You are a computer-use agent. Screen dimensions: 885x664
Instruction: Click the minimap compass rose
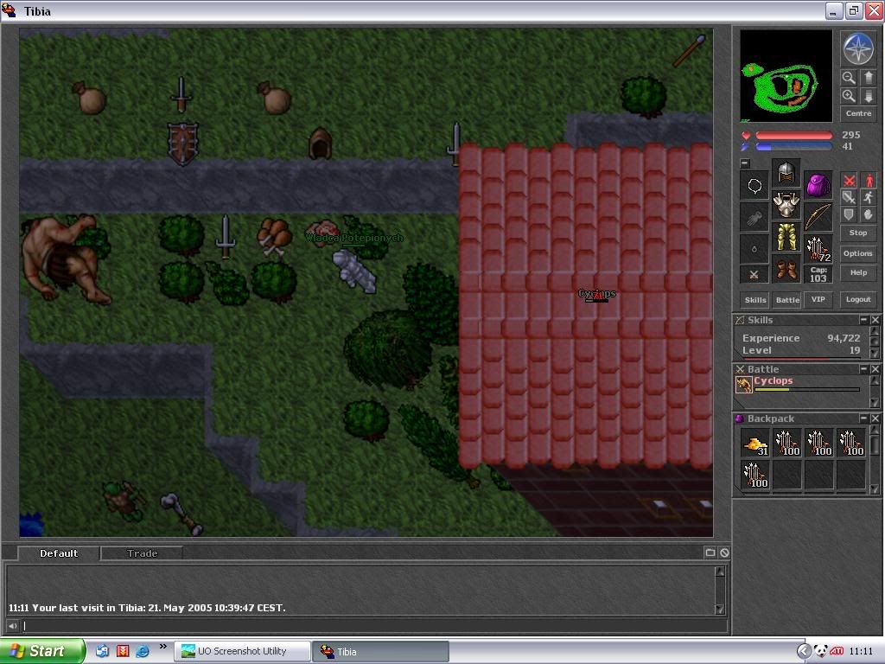point(858,48)
